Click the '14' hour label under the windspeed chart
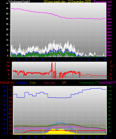116x139 pixels. point(66,59)
